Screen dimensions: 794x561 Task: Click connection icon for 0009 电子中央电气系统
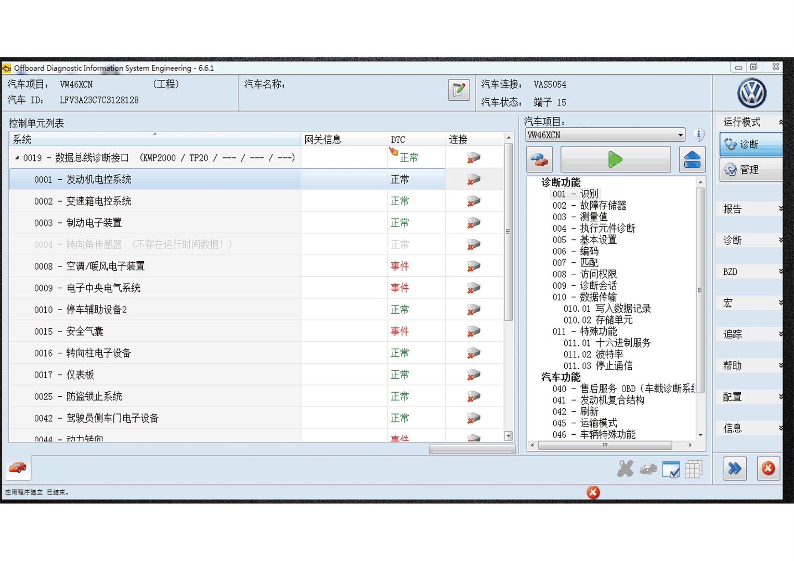(474, 288)
